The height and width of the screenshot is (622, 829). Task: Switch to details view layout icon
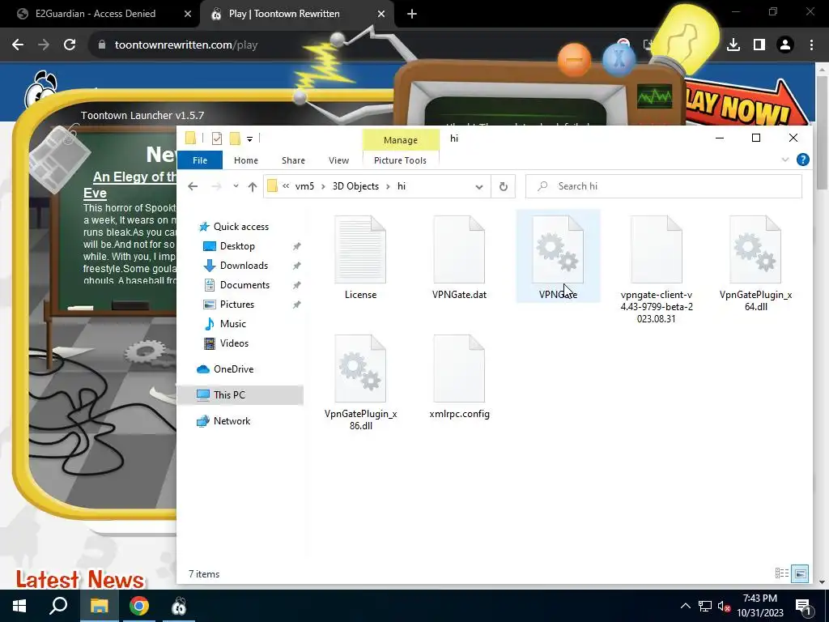(781, 573)
